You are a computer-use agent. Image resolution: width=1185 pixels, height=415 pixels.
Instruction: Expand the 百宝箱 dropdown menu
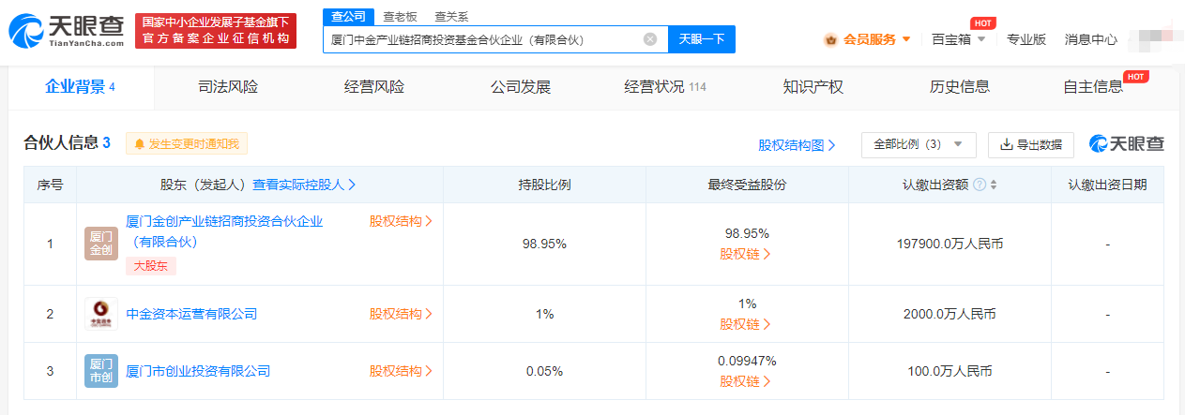pyautogui.click(x=981, y=40)
